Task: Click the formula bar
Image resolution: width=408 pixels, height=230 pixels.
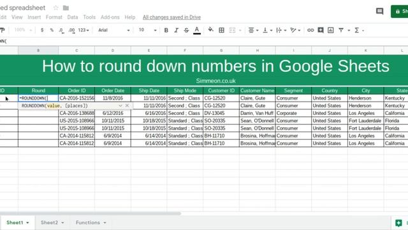Action: pyautogui.click(x=204, y=41)
